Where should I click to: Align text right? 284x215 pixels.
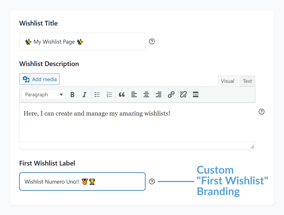pyautogui.click(x=158, y=95)
